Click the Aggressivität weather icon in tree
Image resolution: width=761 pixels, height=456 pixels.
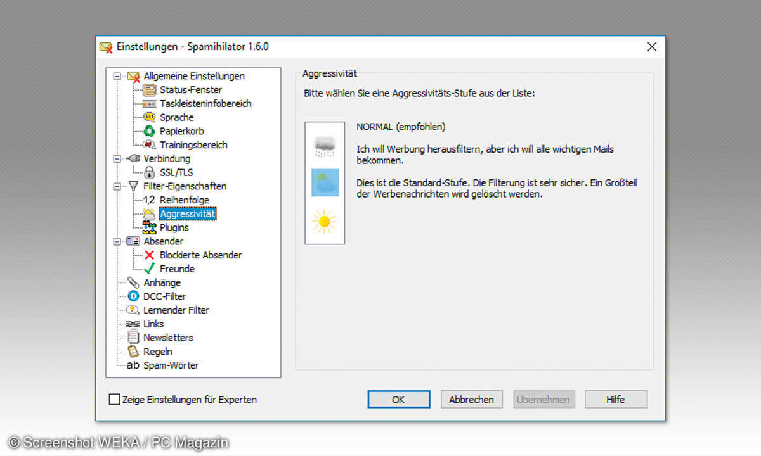tap(149, 214)
